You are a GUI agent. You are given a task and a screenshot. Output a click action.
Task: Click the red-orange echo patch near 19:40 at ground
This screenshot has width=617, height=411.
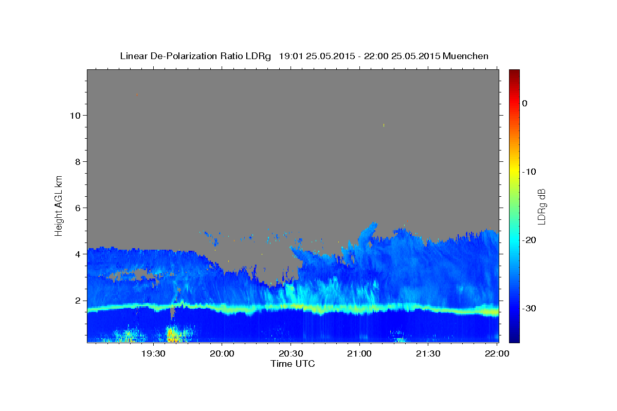[x=174, y=336]
